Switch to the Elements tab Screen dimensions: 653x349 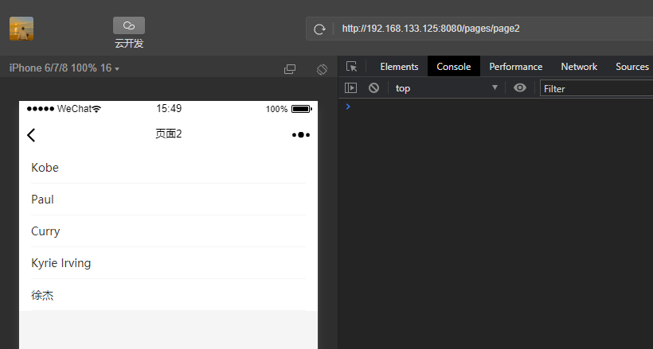coord(399,67)
